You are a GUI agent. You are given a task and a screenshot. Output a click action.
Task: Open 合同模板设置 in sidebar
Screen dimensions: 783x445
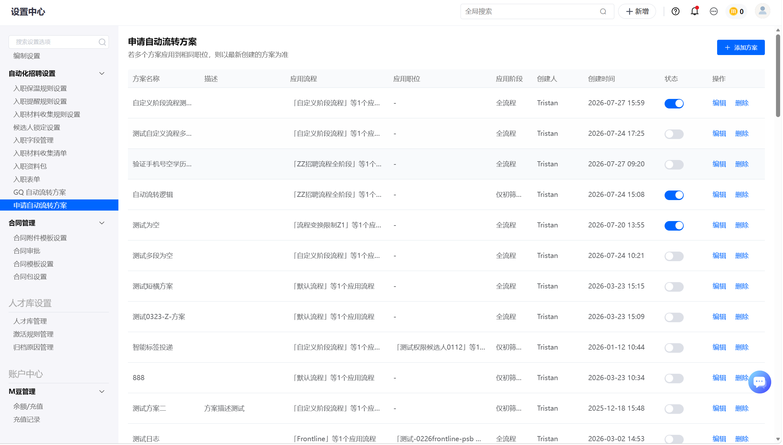click(x=33, y=264)
